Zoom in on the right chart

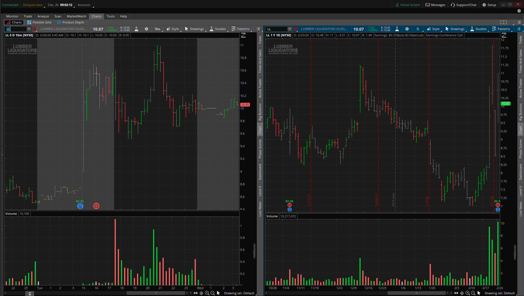pos(468,293)
